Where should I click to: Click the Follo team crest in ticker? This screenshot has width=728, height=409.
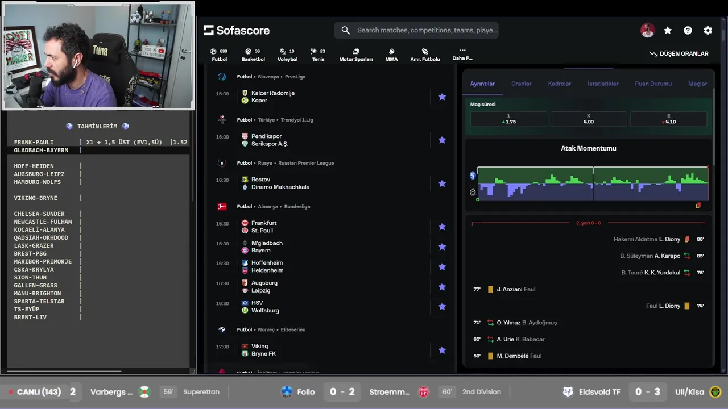(x=287, y=391)
